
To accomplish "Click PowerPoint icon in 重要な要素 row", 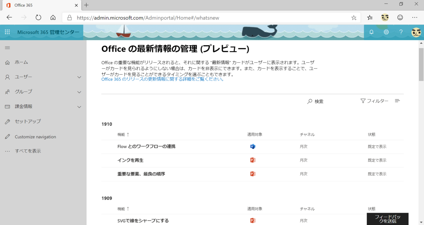I will click(x=253, y=174).
